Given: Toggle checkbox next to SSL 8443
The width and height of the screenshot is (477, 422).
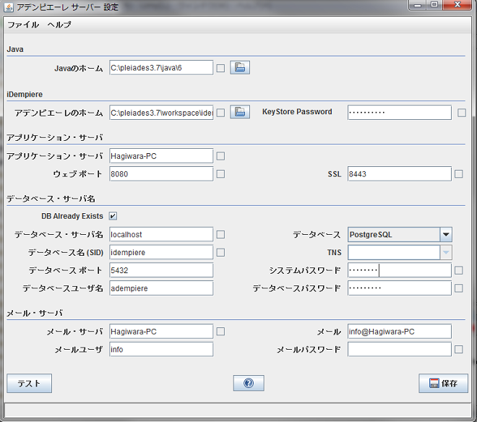Looking at the screenshot, I should pos(459,174).
